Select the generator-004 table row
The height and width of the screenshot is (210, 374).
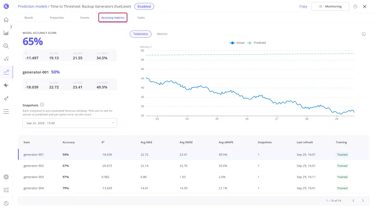click(194, 188)
